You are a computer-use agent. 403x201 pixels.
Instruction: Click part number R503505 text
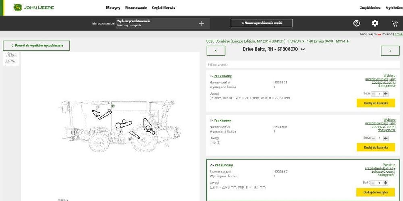click(280, 127)
